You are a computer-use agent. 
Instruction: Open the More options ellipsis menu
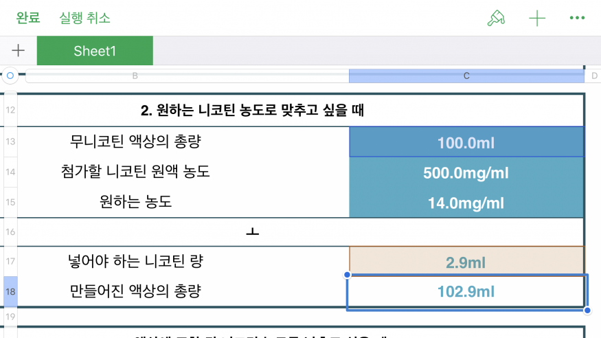pyautogui.click(x=577, y=19)
